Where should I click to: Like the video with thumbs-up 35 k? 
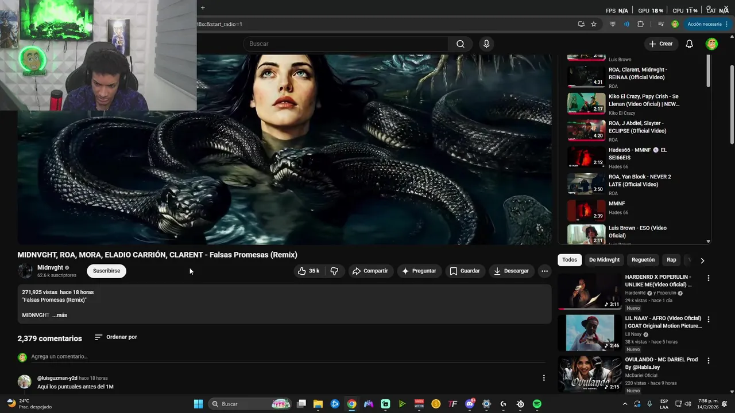[308, 271]
